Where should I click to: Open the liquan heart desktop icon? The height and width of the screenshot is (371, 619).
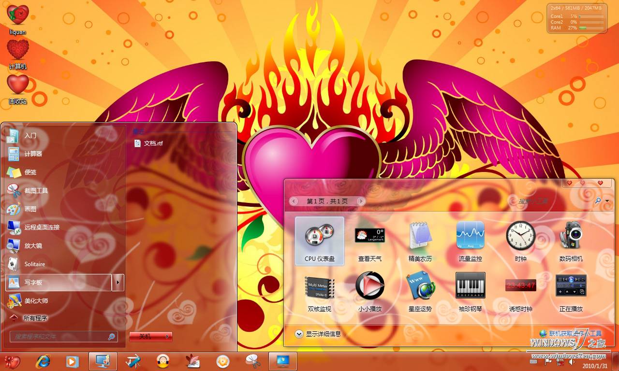tap(17, 19)
